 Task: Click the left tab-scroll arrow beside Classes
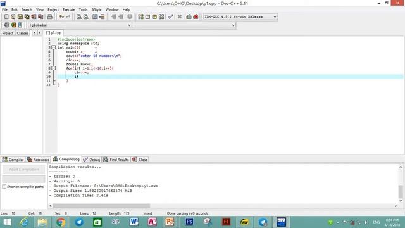34,33
